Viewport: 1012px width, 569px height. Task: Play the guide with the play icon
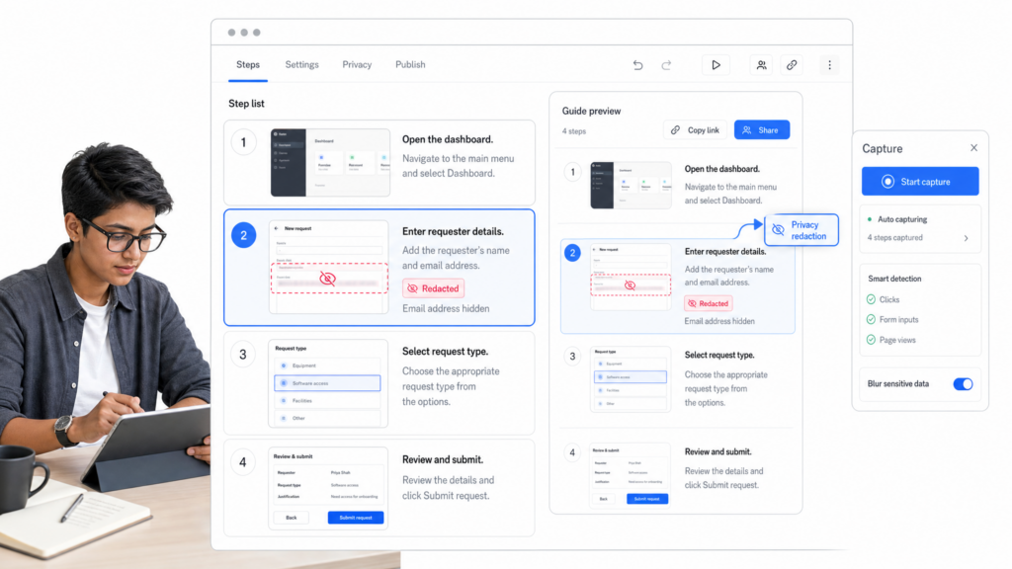click(x=716, y=65)
